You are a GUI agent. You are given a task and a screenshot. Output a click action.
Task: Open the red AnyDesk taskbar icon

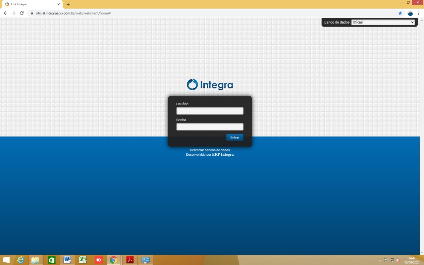pos(98,260)
